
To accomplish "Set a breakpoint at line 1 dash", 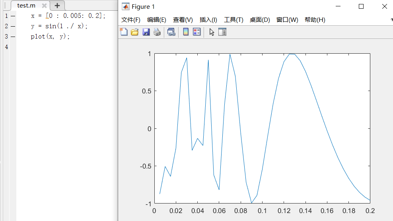I will (13, 16).
